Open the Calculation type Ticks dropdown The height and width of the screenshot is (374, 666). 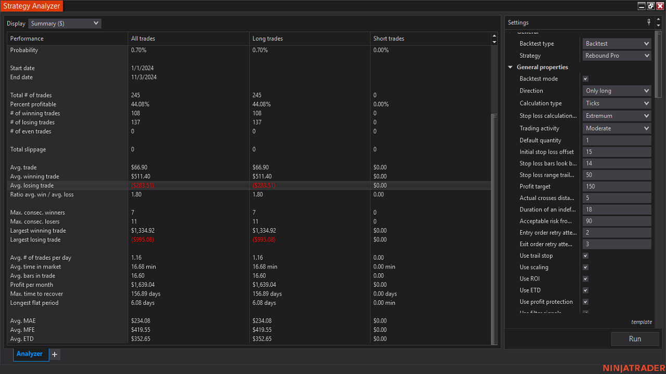(617, 103)
